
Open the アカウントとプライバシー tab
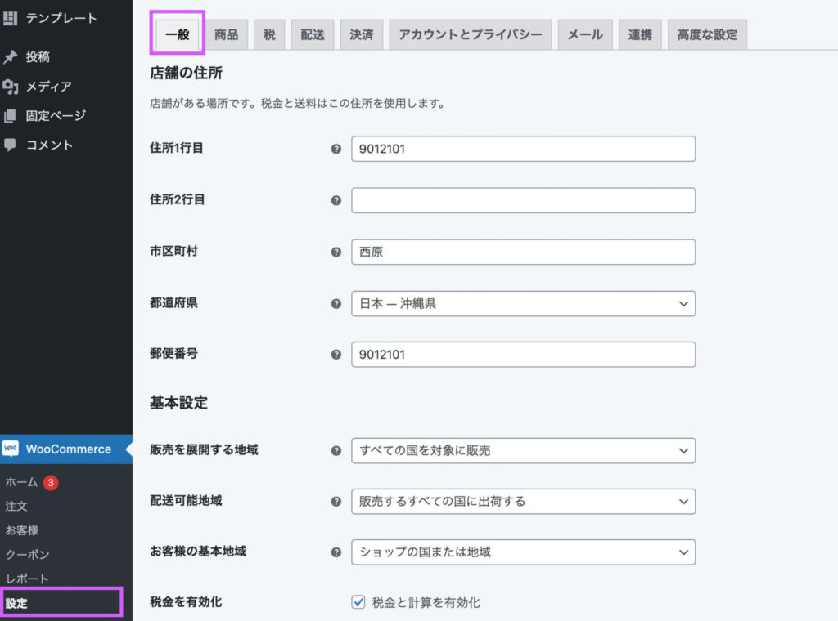pyautogui.click(x=471, y=34)
